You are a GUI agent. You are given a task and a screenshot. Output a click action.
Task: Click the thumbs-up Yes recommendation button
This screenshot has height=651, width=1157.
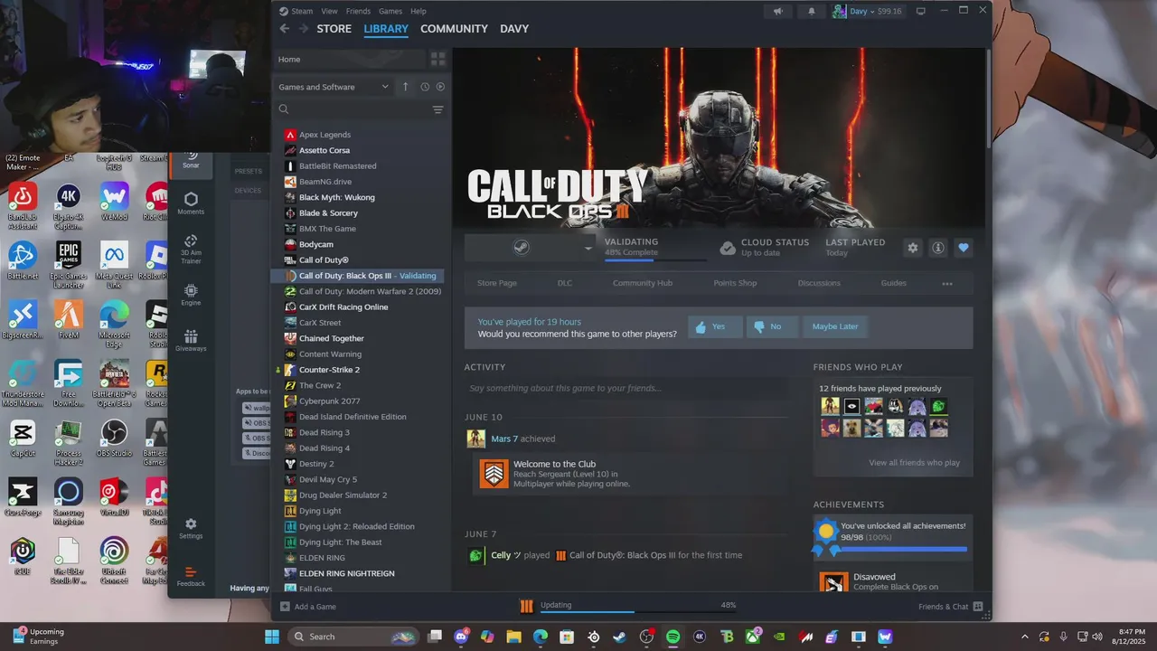[714, 326]
